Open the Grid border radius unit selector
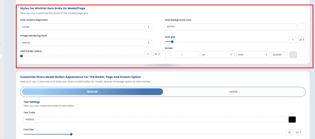This screenshot has height=139, width=315. tap(157, 54)
